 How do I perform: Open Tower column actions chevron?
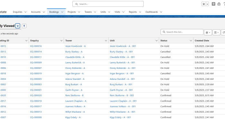pos(106,41)
